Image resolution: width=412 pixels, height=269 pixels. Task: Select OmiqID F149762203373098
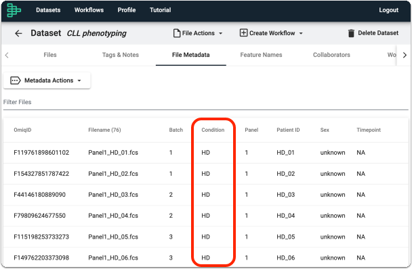pyautogui.click(x=41, y=258)
